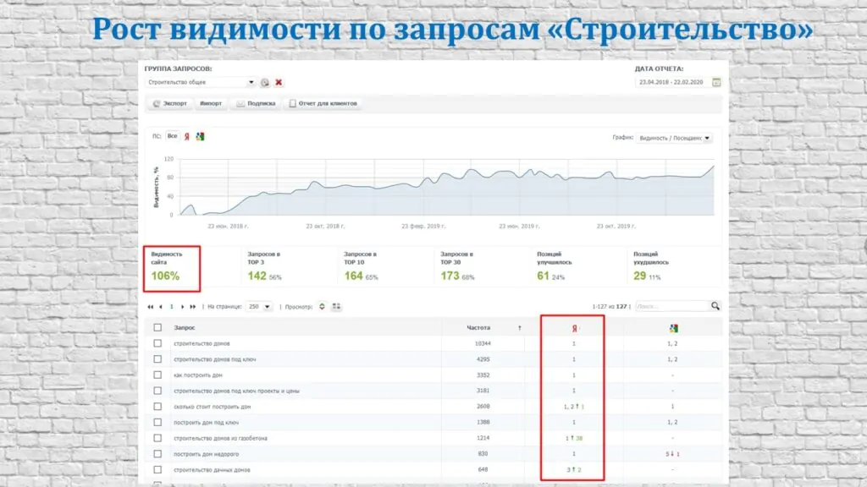
Task: Sort by Yandex column header icon
Action: (575, 328)
